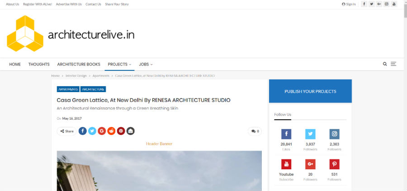Image resolution: width=407 pixels, height=191 pixels.
Task: Share article on Google Plus circle icon
Action: click(x=102, y=131)
